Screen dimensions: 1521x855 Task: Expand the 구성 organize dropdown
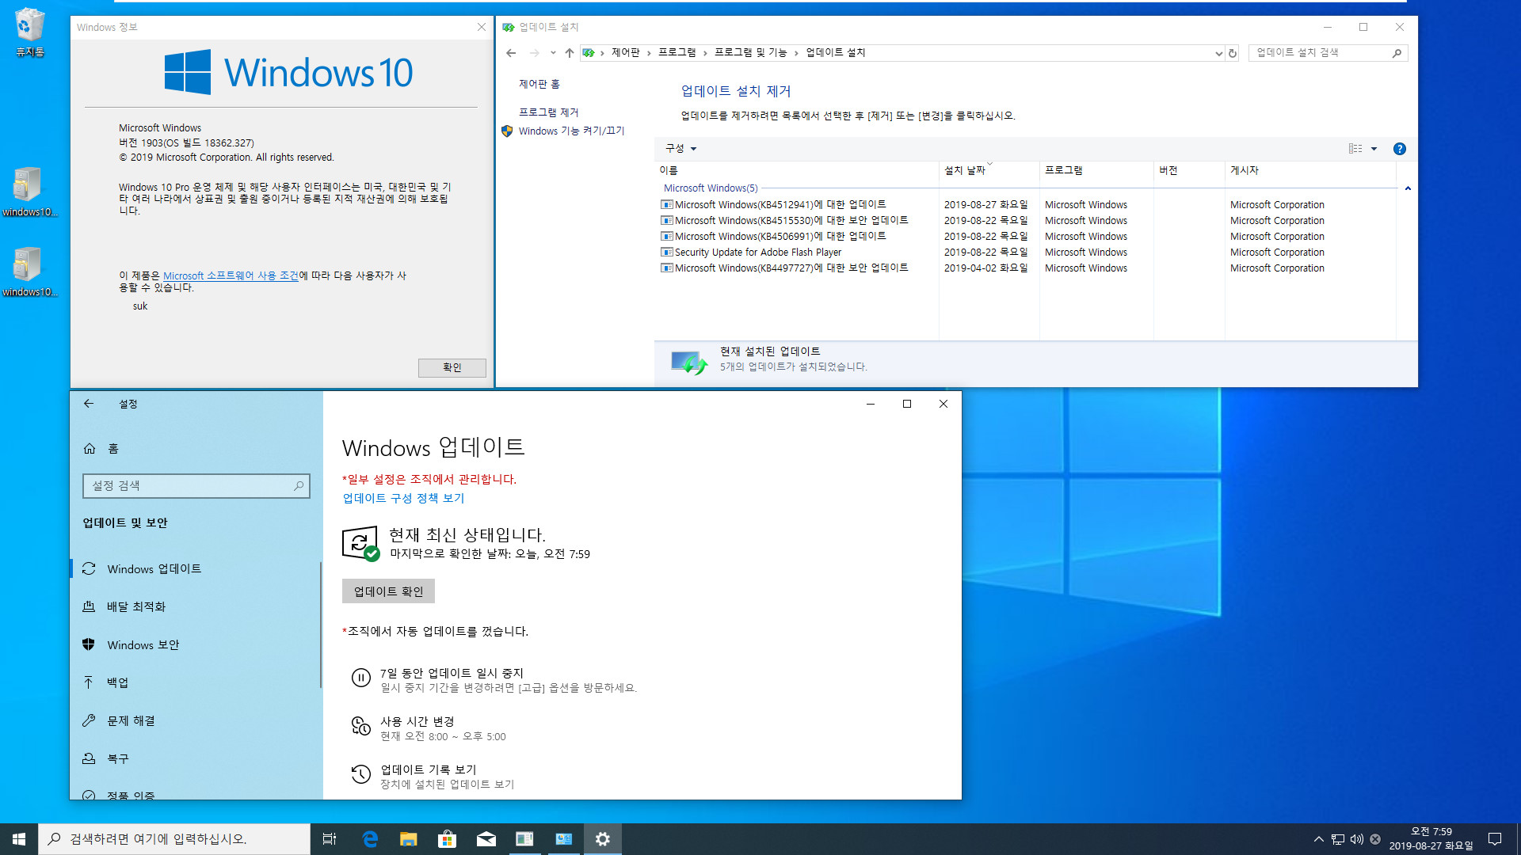click(681, 149)
